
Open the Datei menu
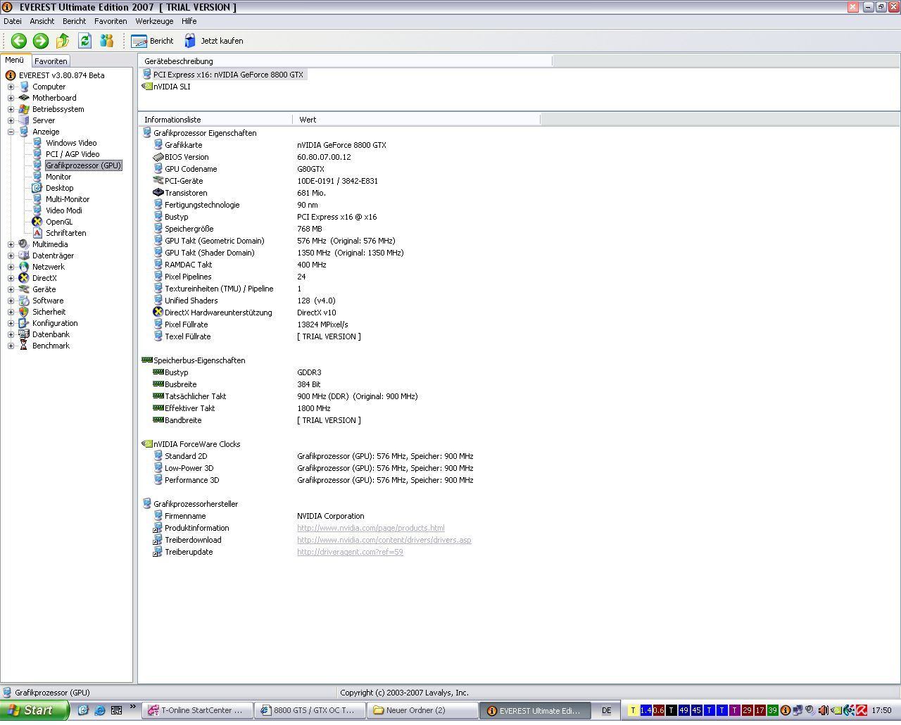(13, 21)
